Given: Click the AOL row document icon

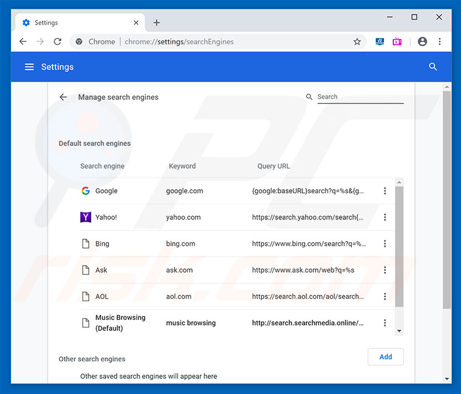Looking at the screenshot, I should click(x=86, y=297).
